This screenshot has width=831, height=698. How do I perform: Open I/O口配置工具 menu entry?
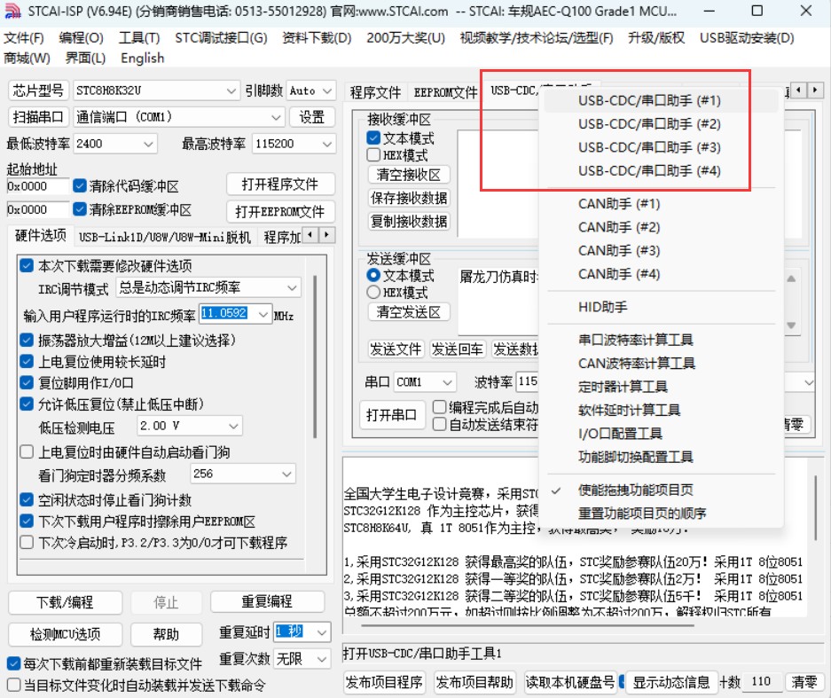[x=661, y=433]
